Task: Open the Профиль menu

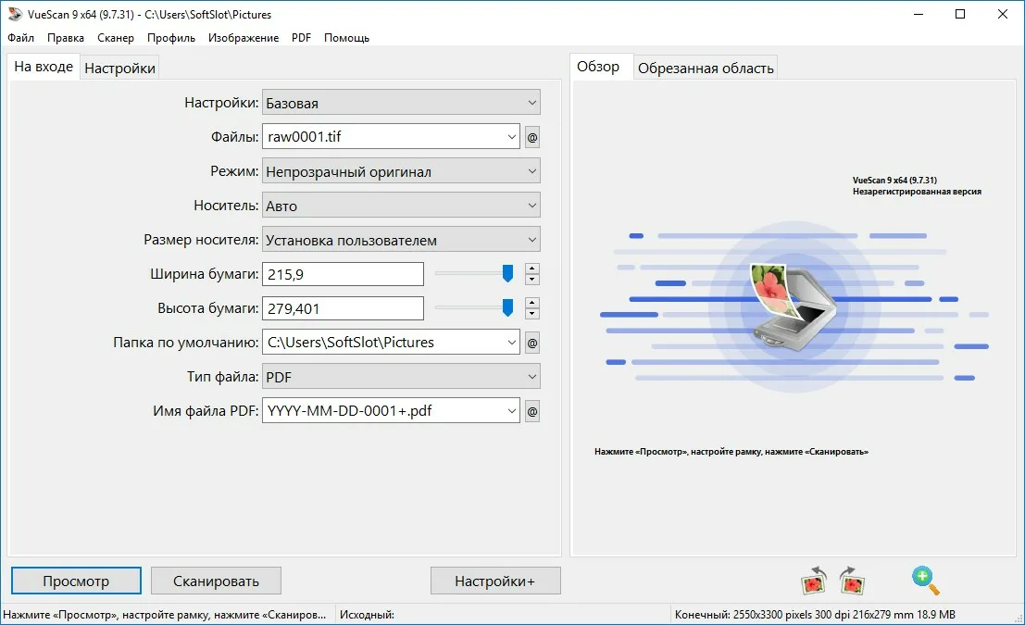Action: click(x=171, y=38)
